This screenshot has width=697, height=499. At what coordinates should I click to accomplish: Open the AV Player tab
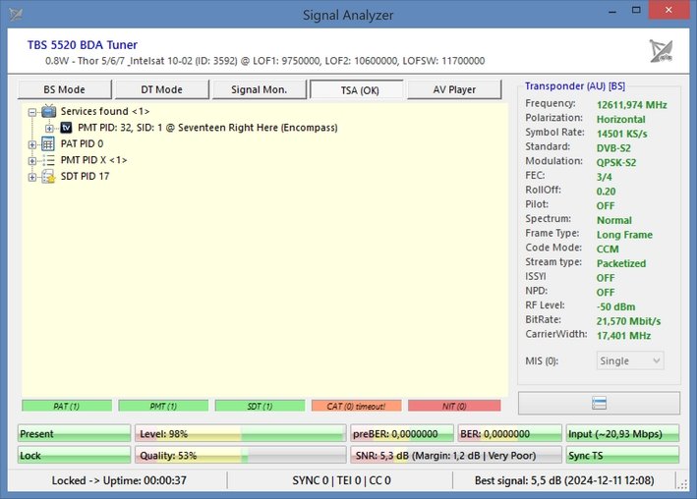coord(454,89)
